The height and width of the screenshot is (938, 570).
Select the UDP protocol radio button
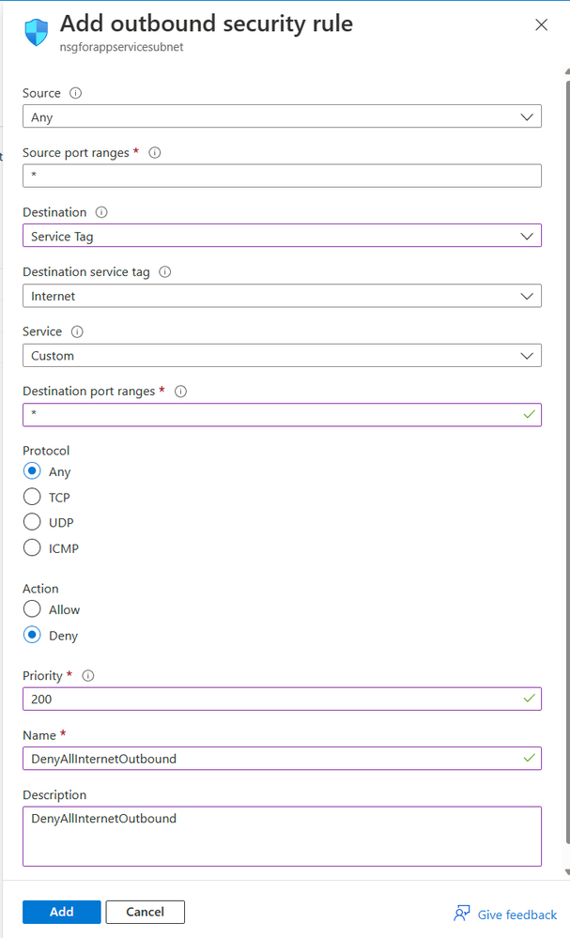(32, 523)
